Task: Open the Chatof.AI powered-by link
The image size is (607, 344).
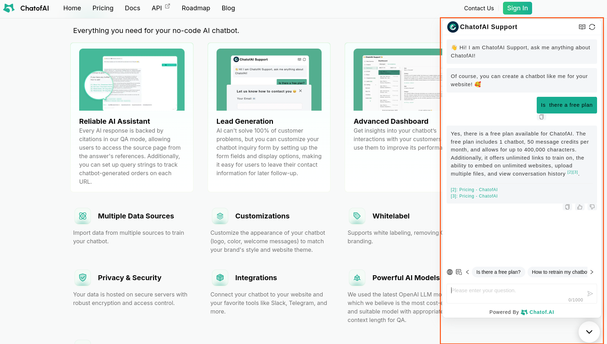Action: 537,312
